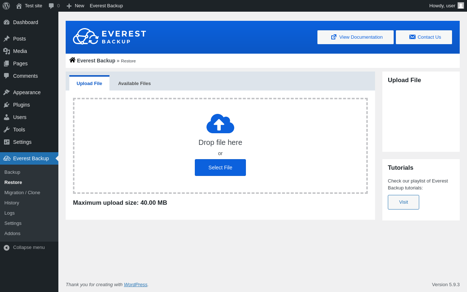The width and height of the screenshot is (467, 292).
Task: Open Everest Backup in the admin bar
Action: [106, 6]
